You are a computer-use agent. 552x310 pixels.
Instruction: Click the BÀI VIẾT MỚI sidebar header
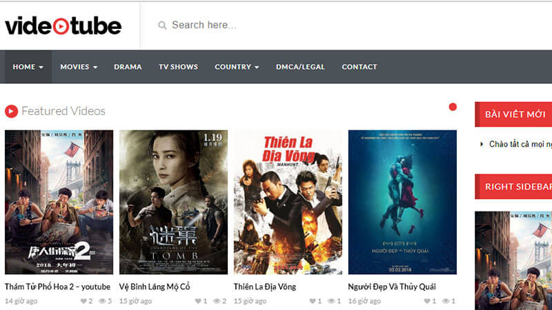(x=513, y=114)
